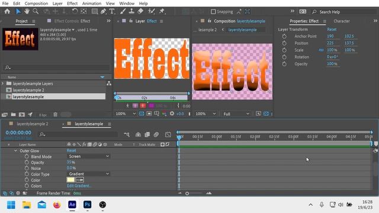The image size is (379, 213).
Task: Click the Outer Glow Color swatch
Action: pyautogui.click(x=70, y=180)
